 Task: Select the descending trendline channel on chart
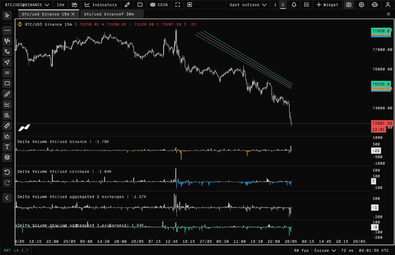tap(244, 60)
